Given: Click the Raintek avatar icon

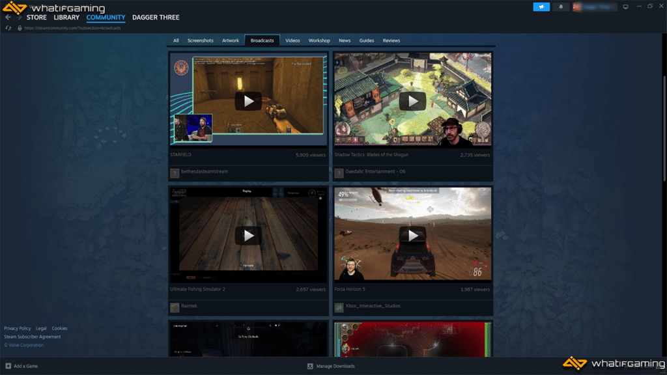Looking at the screenshot, I should pyautogui.click(x=175, y=307).
